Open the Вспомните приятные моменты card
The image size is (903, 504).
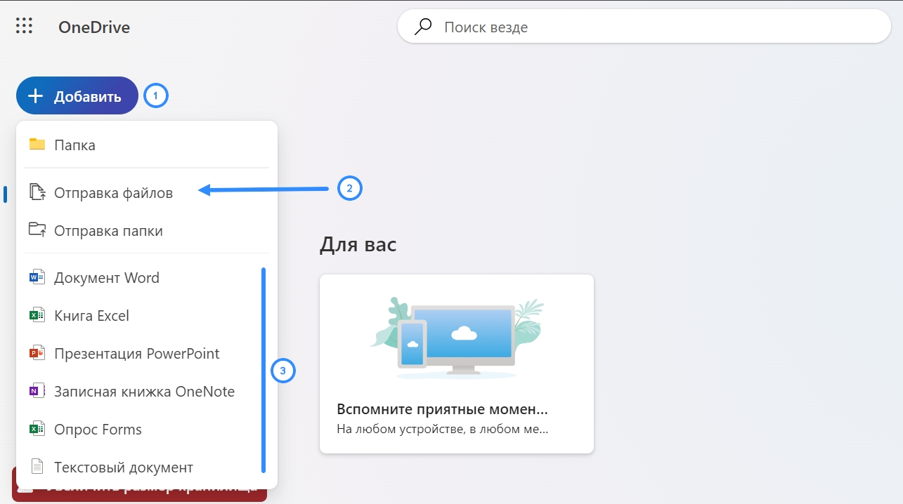(x=457, y=364)
